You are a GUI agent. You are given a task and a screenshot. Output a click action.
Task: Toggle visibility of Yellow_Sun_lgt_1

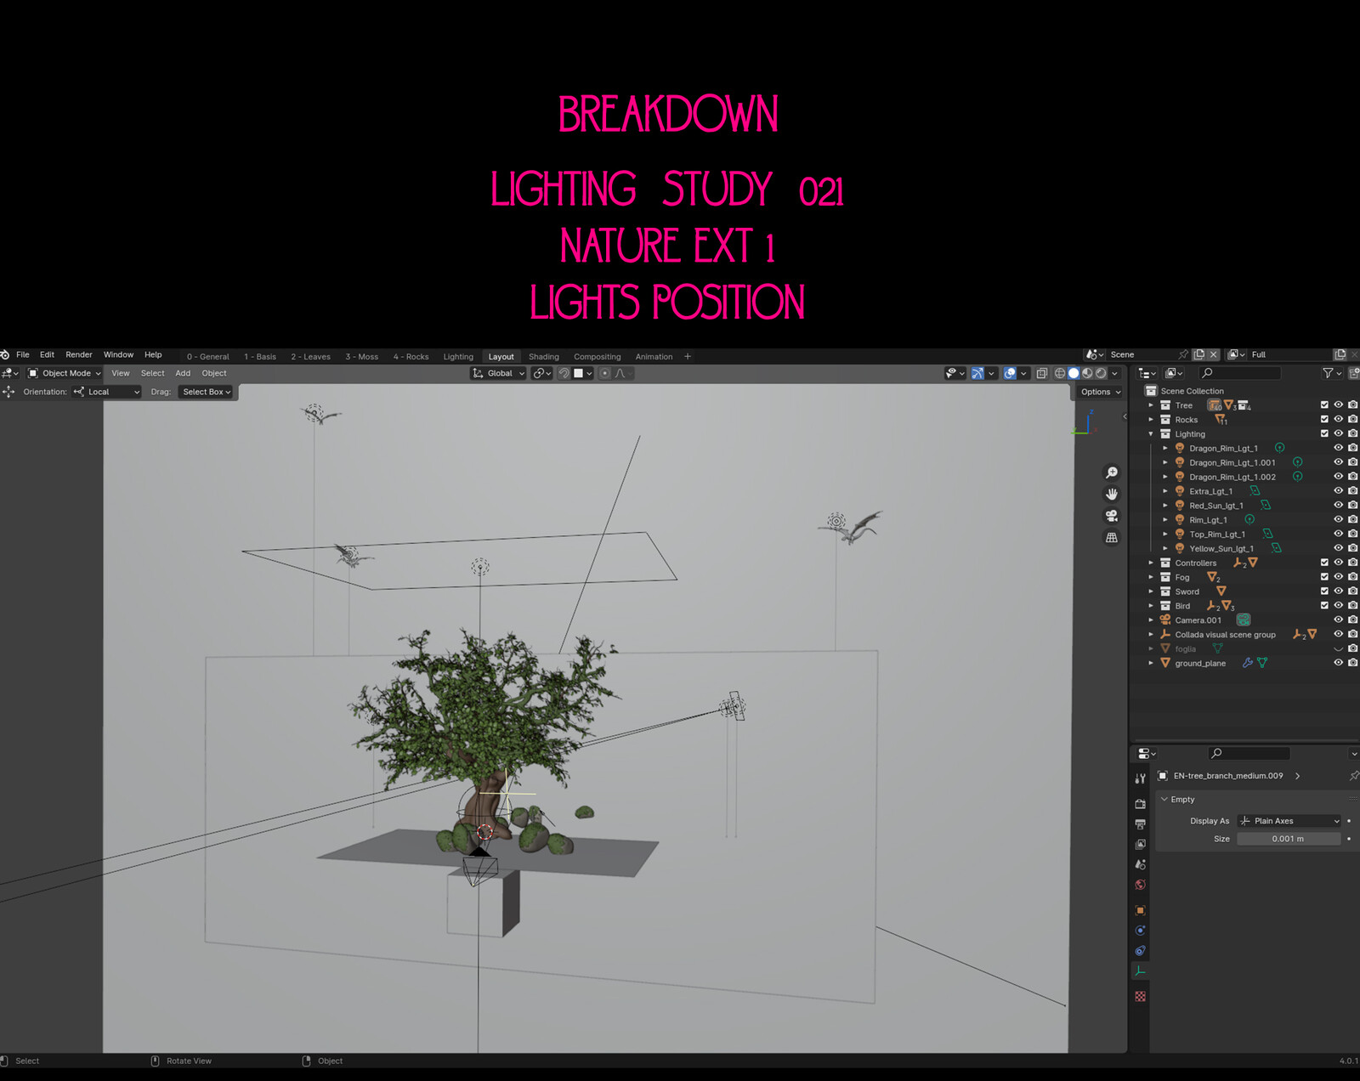(x=1338, y=548)
